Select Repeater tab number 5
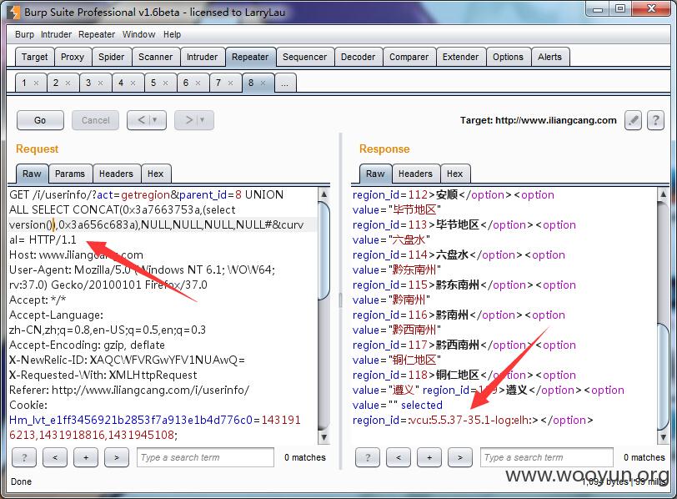Viewport: 677px width, 499px height. click(153, 83)
